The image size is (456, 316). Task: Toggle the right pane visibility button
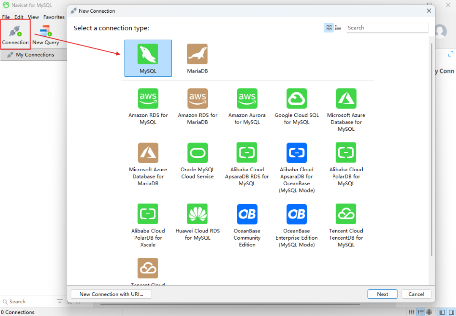click(x=451, y=312)
